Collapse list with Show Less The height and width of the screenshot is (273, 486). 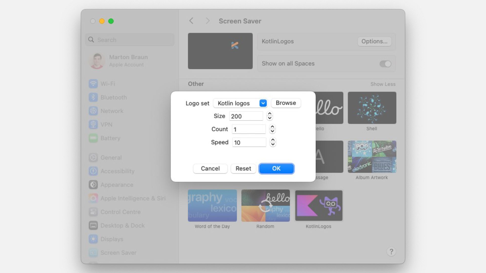coord(382,84)
